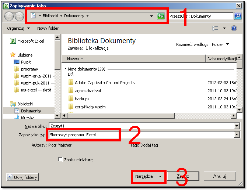Click Nowy folder in toolbar

48,28
